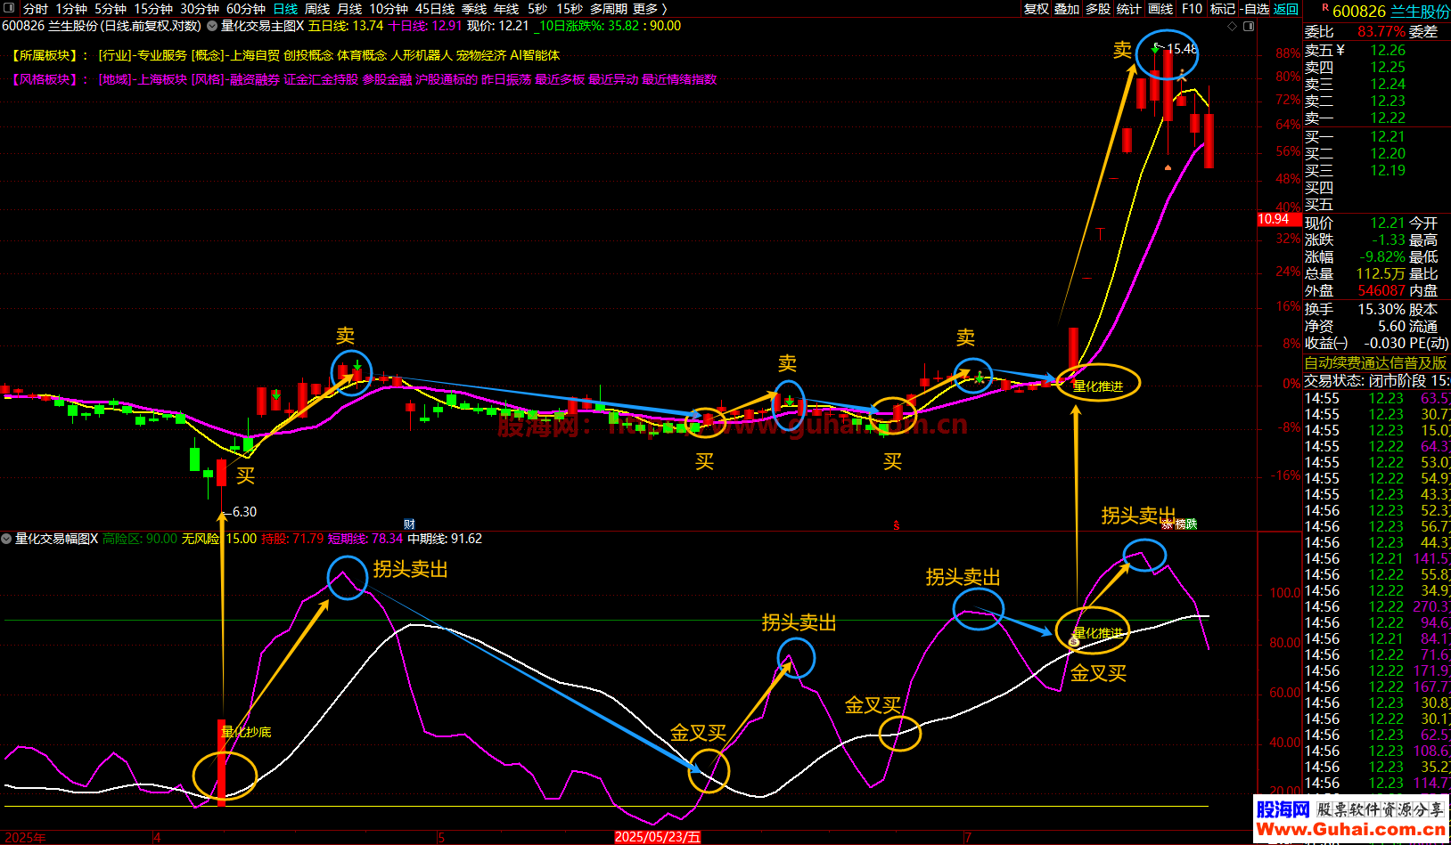Open the 创投概念 concept link

point(308,55)
